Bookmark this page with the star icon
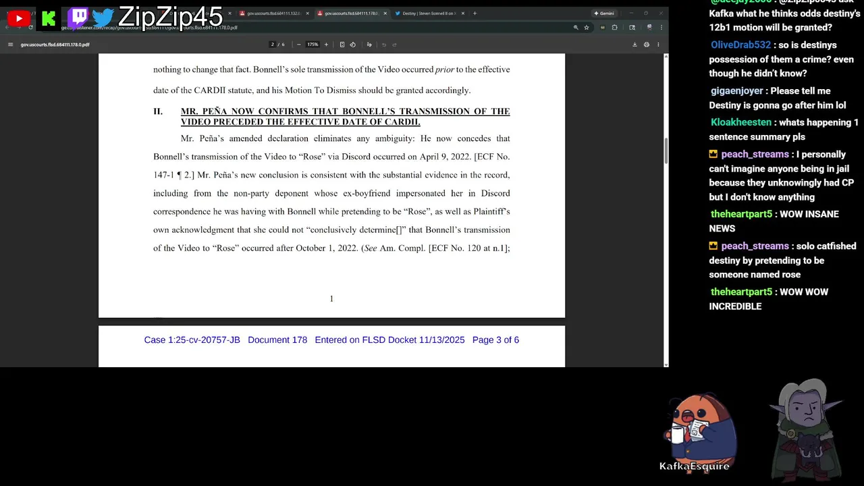The height and width of the screenshot is (486, 864). pos(587,28)
